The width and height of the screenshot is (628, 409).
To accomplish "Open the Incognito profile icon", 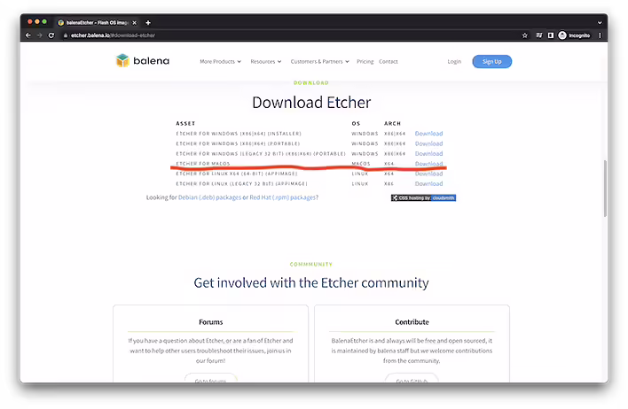I will coord(562,35).
